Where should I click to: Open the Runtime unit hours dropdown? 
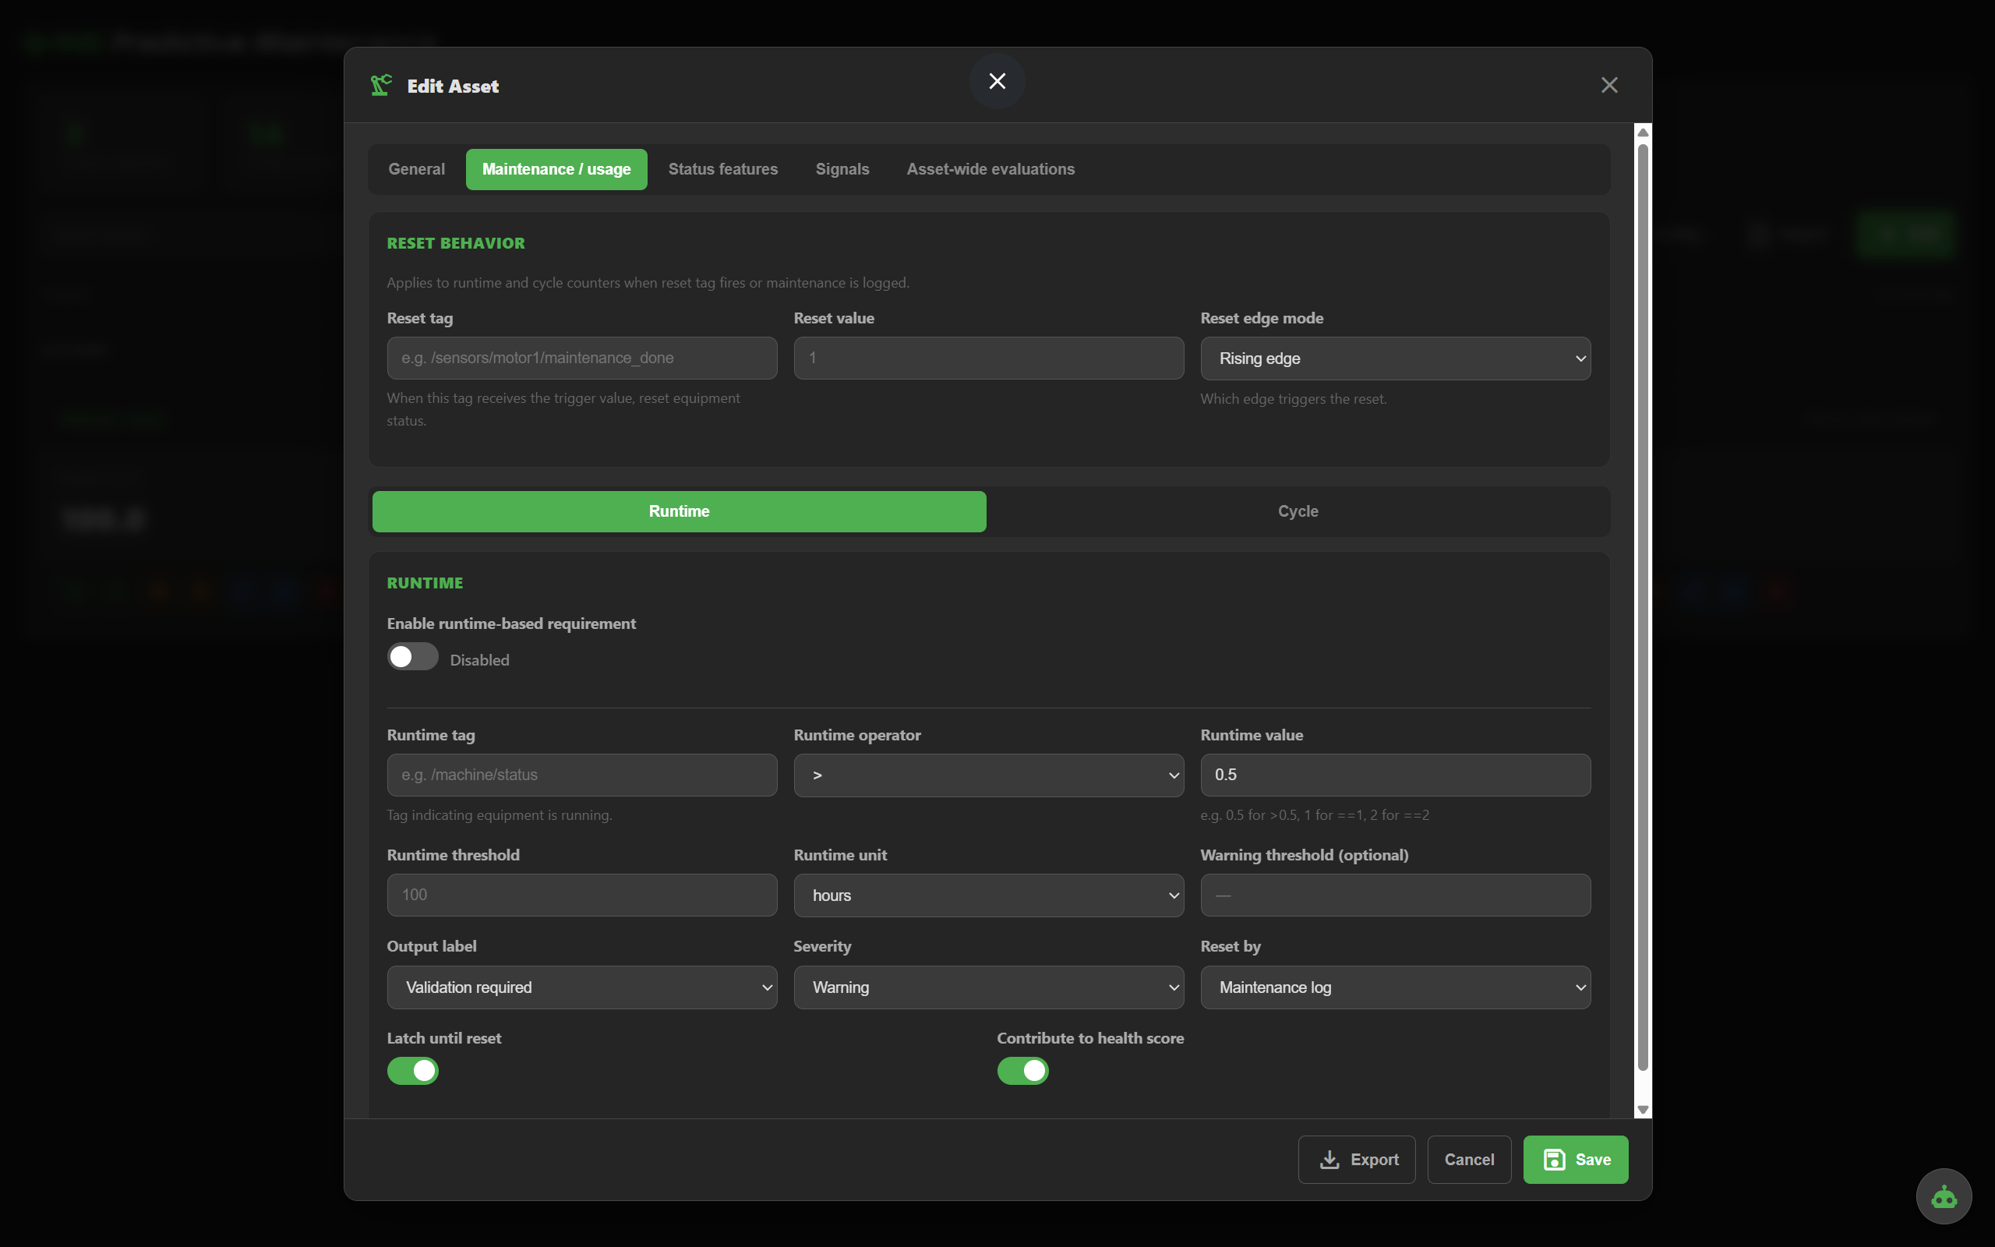[x=988, y=896]
